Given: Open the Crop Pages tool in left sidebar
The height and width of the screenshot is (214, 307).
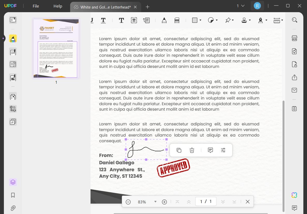Looking at the screenshot, I should coord(13,109).
